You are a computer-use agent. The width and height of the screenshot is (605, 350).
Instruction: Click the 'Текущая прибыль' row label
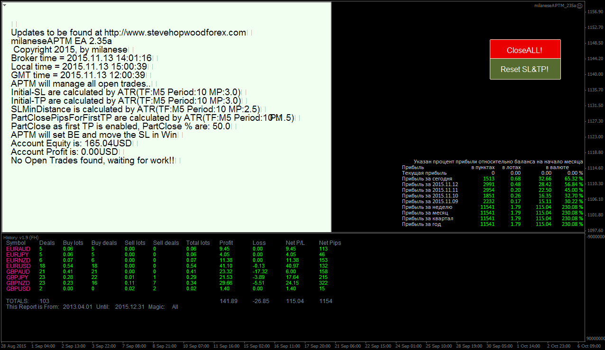point(424,173)
